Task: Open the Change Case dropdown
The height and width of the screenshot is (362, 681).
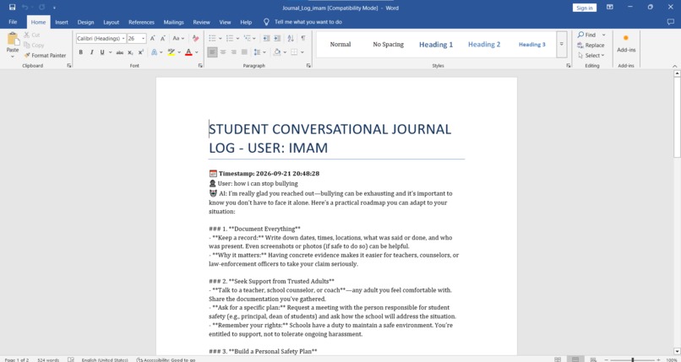Action: coord(178,39)
